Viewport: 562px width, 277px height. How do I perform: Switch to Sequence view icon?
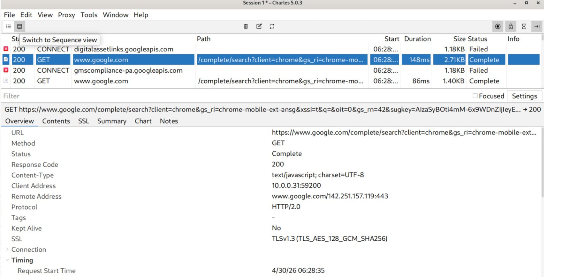(x=19, y=26)
